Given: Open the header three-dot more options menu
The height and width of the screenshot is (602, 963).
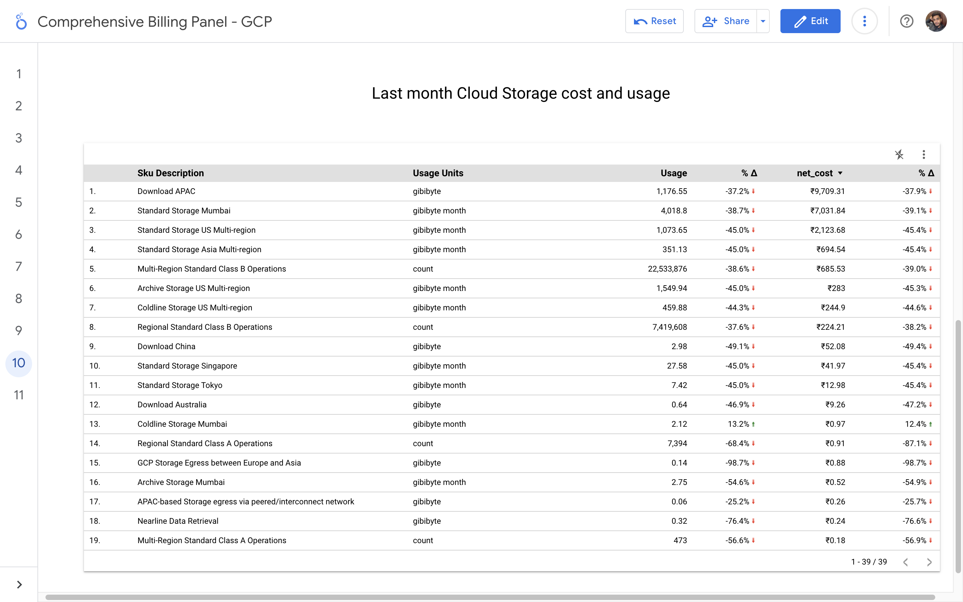Looking at the screenshot, I should click(x=864, y=21).
